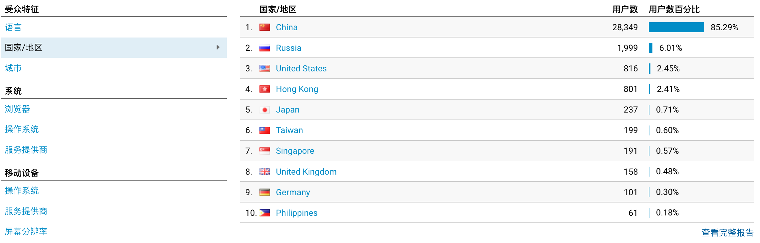This screenshot has width=760, height=243.
Task: Expand the 国家/地区 arrow in sidebar
Action: coord(218,47)
